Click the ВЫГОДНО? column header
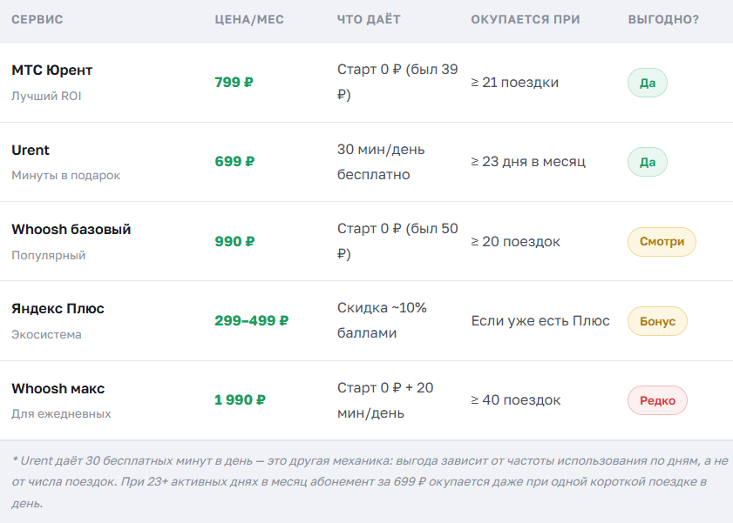733x523 pixels. click(x=663, y=20)
